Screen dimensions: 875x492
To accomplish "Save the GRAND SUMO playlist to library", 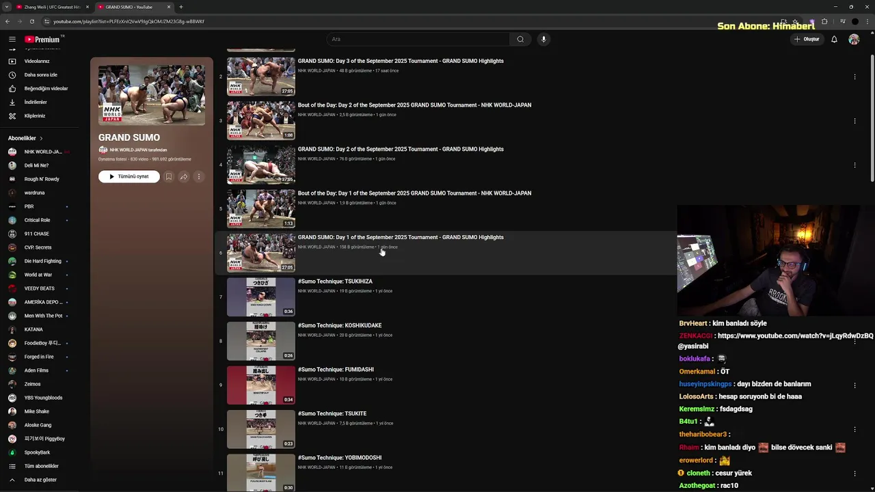I will (x=169, y=176).
